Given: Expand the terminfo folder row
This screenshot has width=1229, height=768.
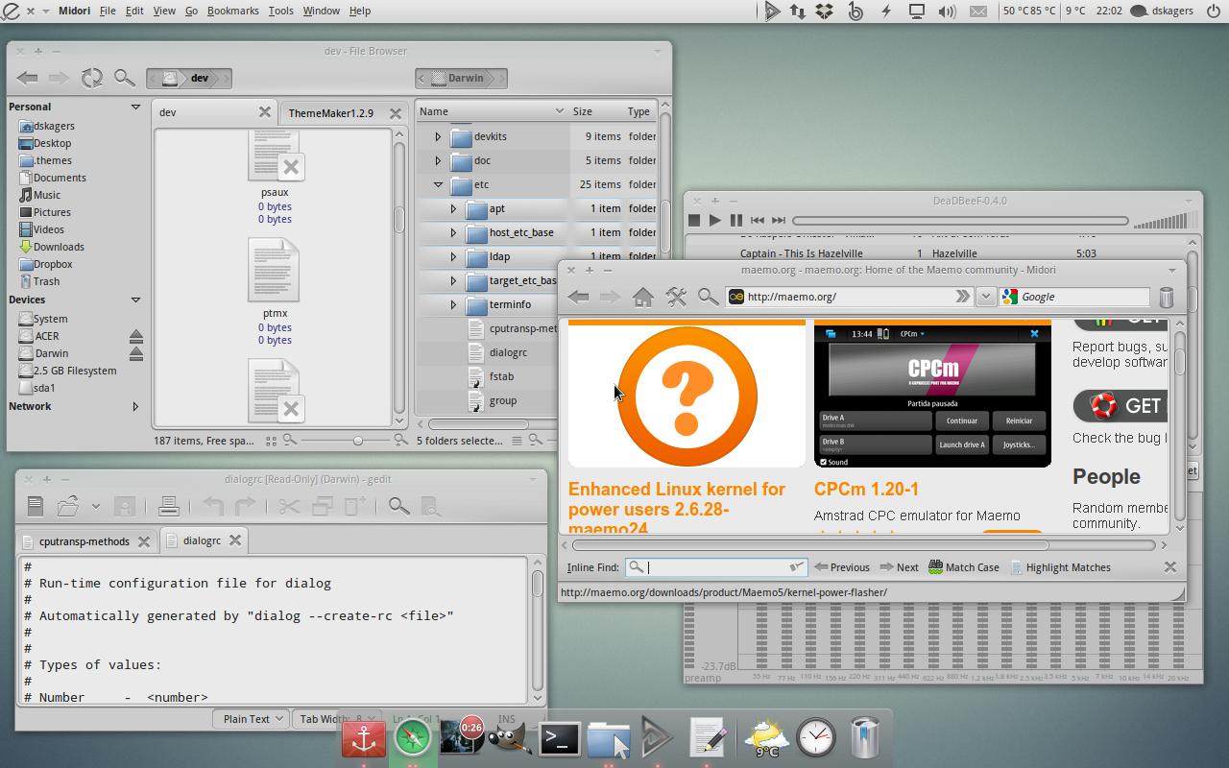Looking at the screenshot, I should [x=453, y=304].
